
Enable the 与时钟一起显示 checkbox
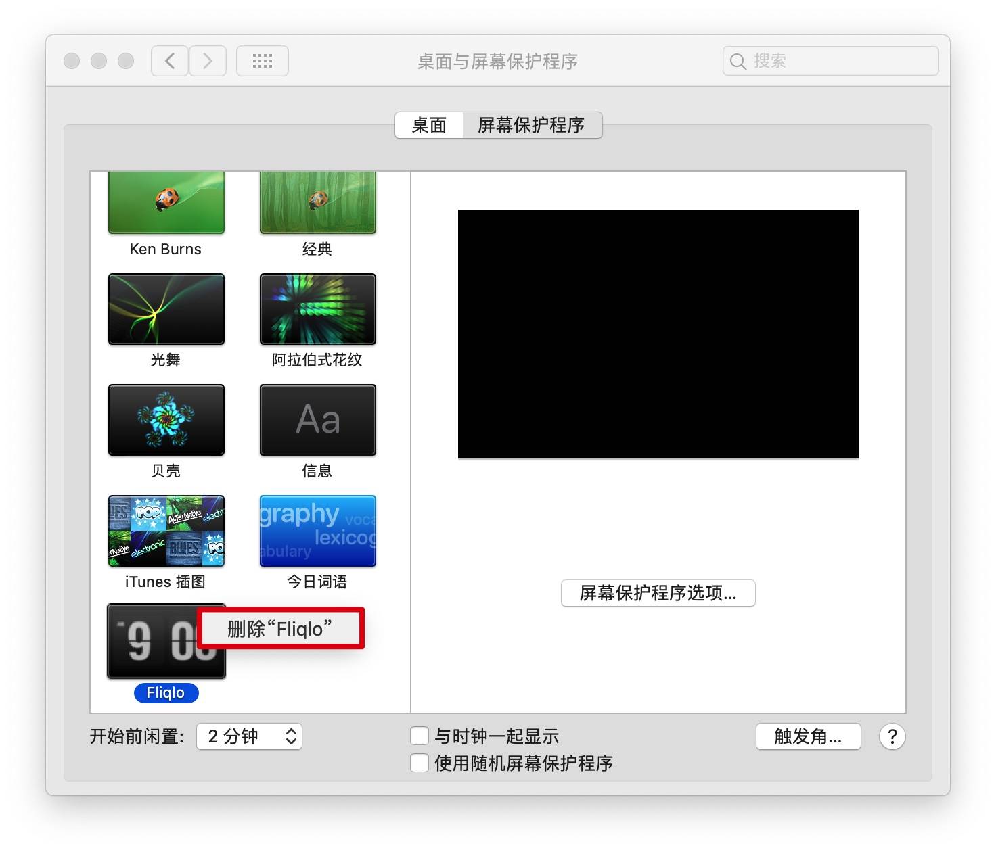(420, 736)
